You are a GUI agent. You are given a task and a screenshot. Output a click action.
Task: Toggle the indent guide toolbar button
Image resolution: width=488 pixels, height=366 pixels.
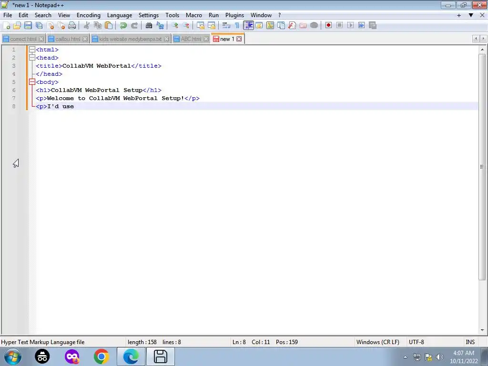248,26
